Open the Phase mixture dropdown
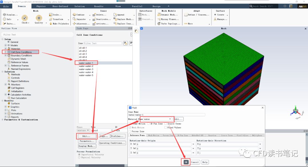Screen dimensions: 308x167 [x=83, y=130]
